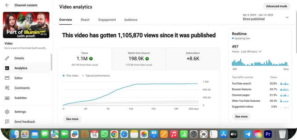Launch Adobe Premiere Pro from the dock

click(268, 134)
